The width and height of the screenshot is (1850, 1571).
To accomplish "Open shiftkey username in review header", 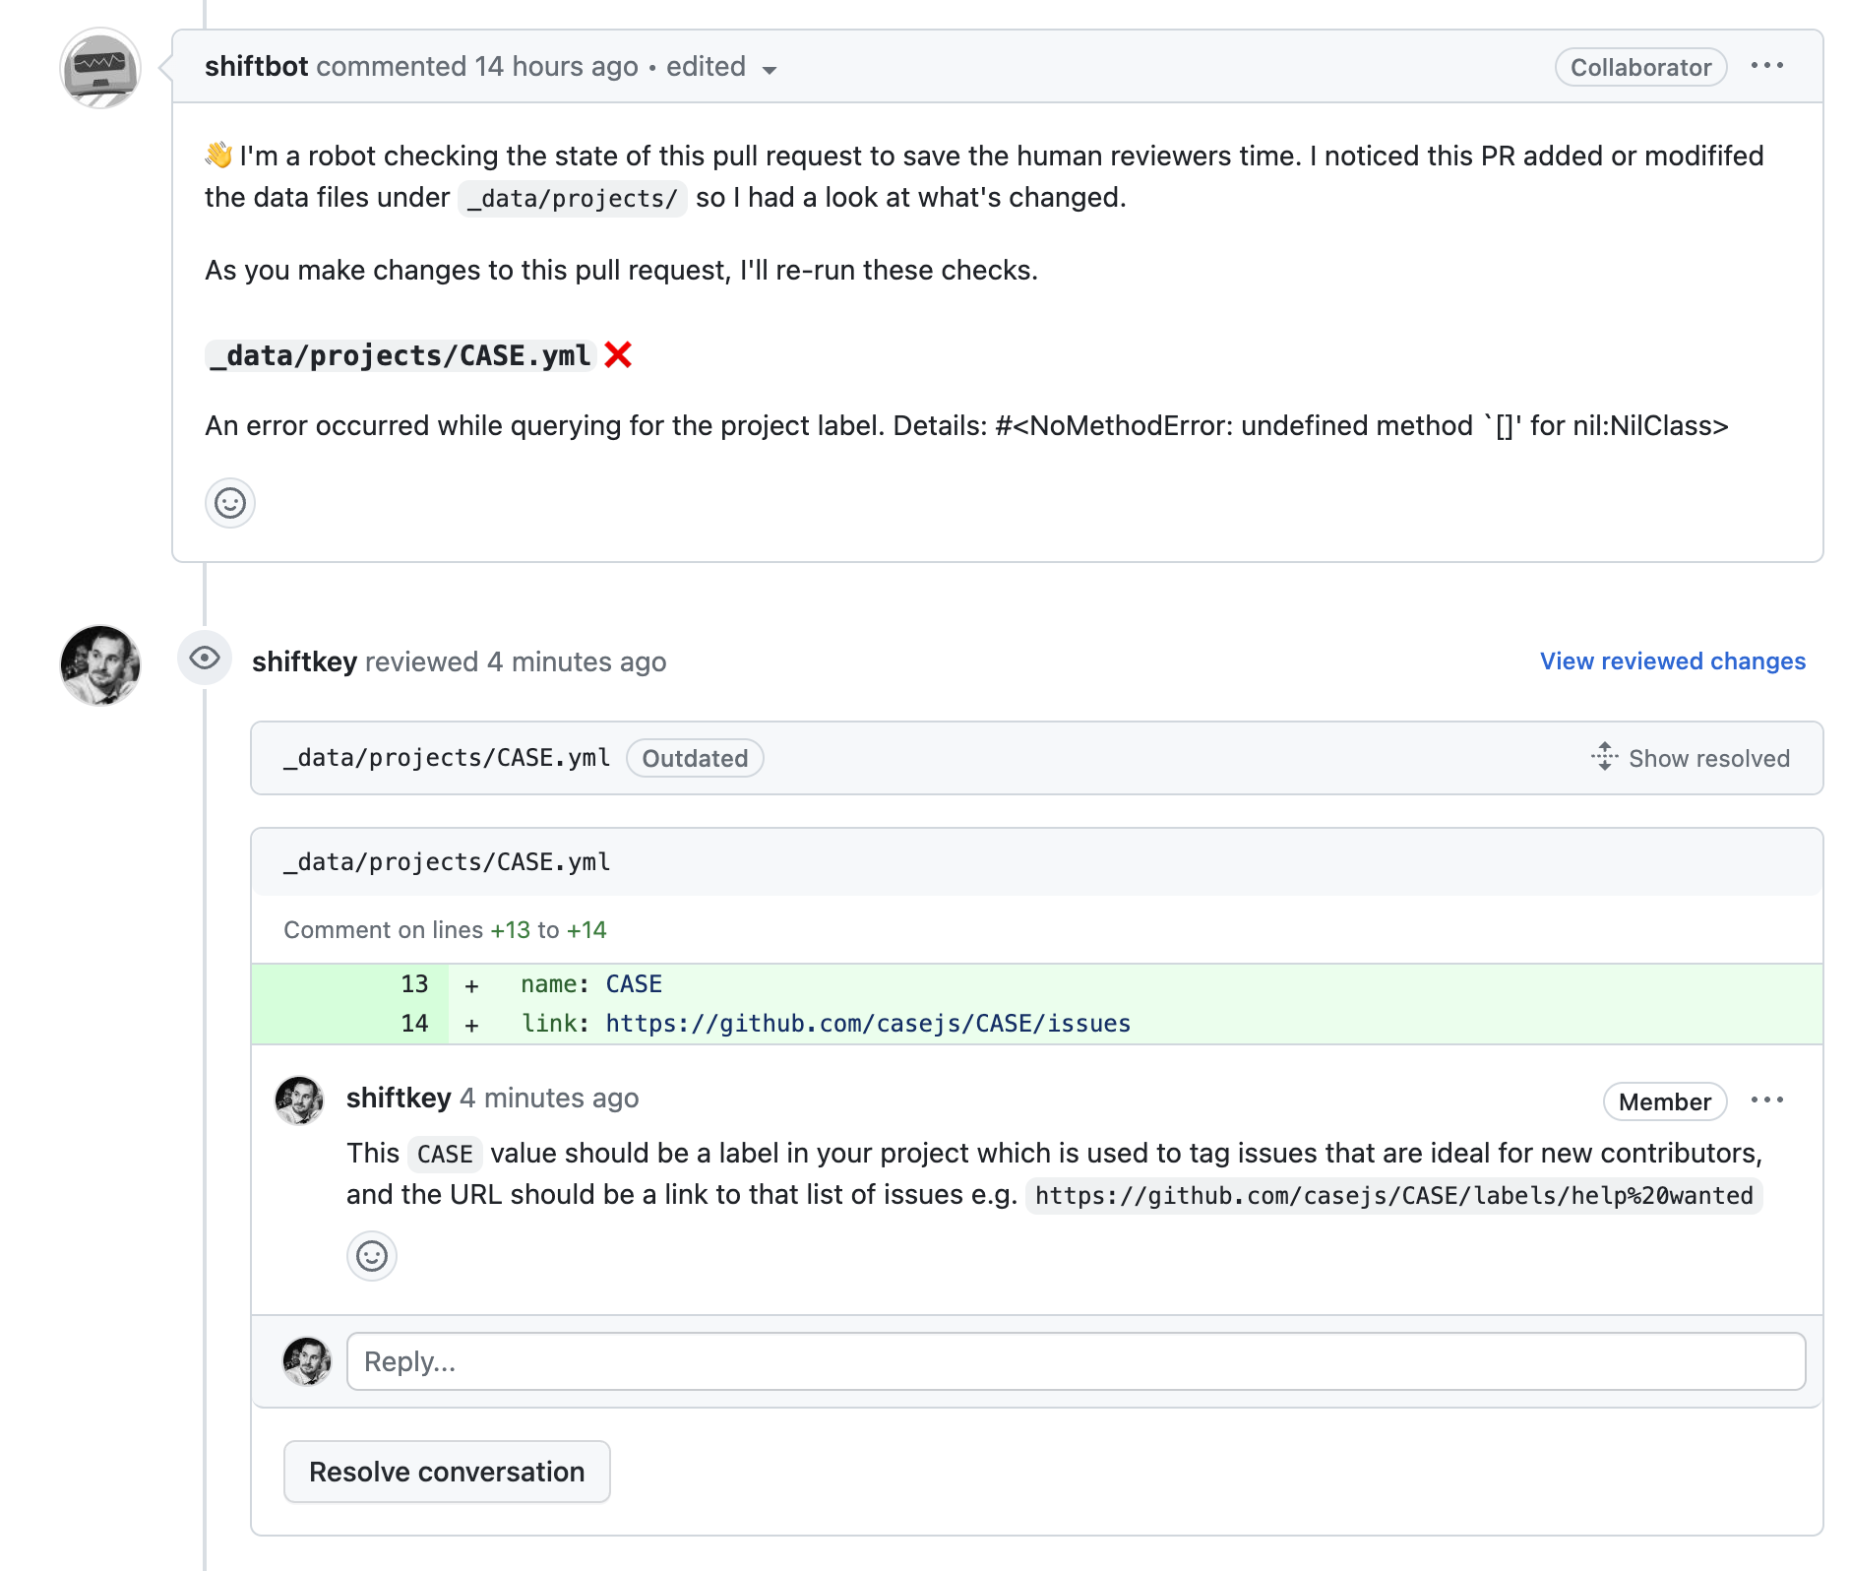I will click(x=304, y=661).
